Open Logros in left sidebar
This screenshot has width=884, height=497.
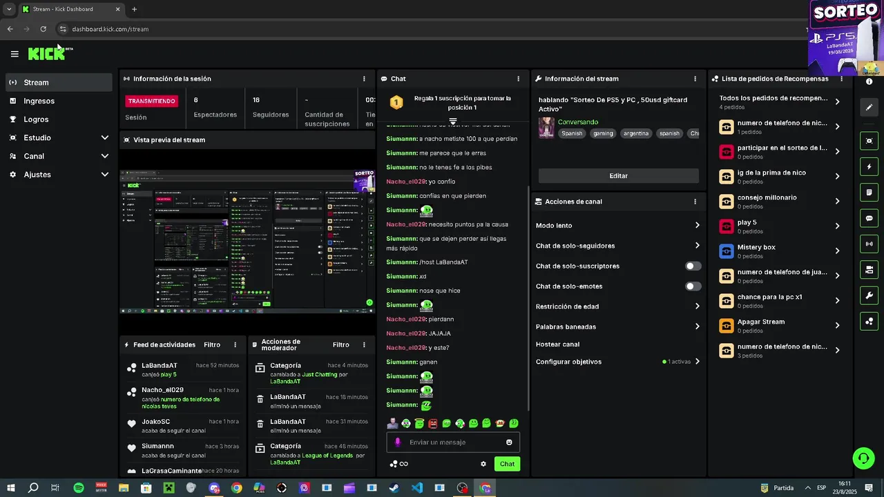click(x=59, y=119)
